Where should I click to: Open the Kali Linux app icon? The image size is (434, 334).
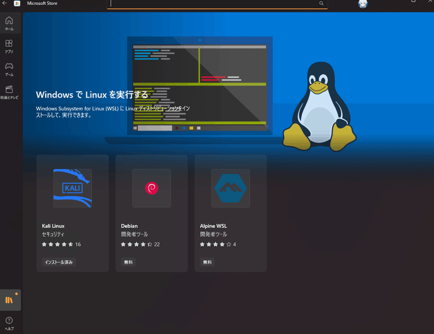73,188
